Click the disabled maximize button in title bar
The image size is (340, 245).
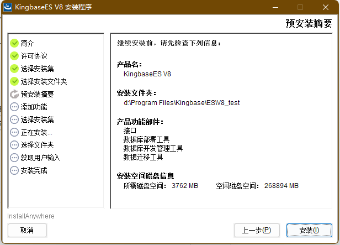point(300,7)
